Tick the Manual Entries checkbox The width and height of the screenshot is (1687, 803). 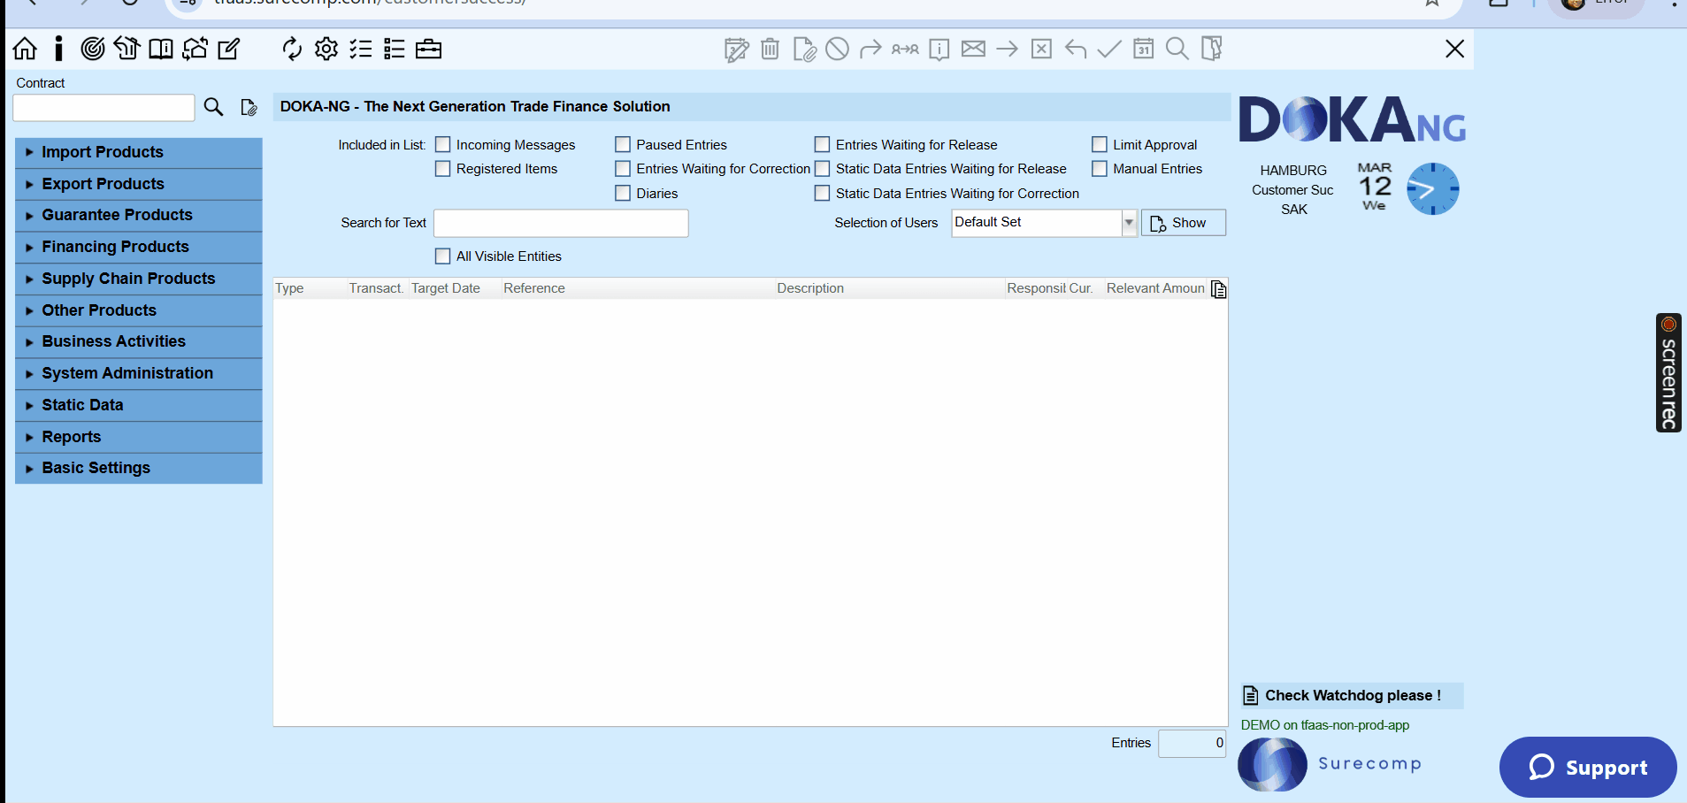pyautogui.click(x=1100, y=168)
